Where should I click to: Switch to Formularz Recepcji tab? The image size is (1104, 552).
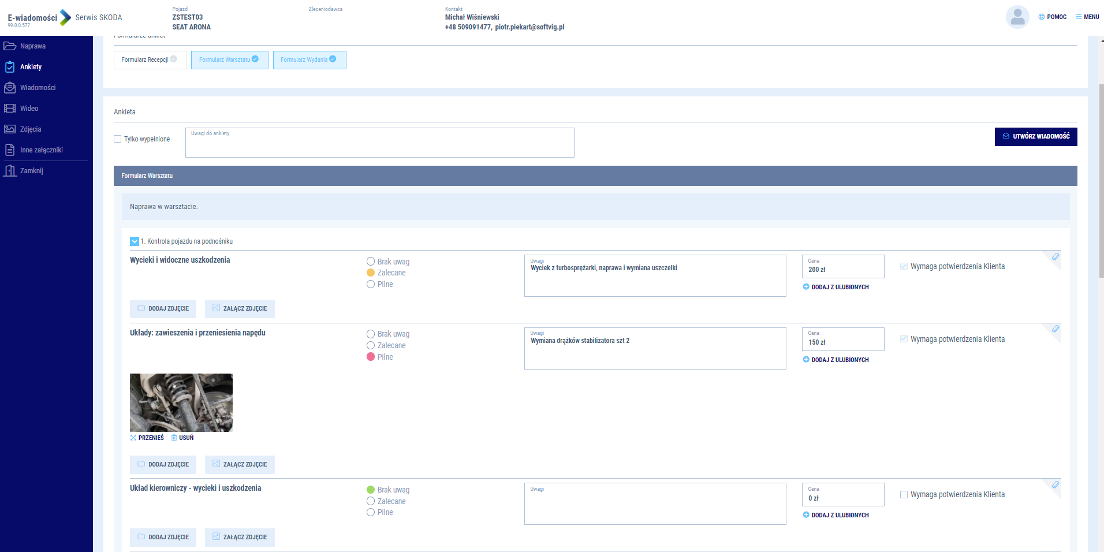(150, 60)
